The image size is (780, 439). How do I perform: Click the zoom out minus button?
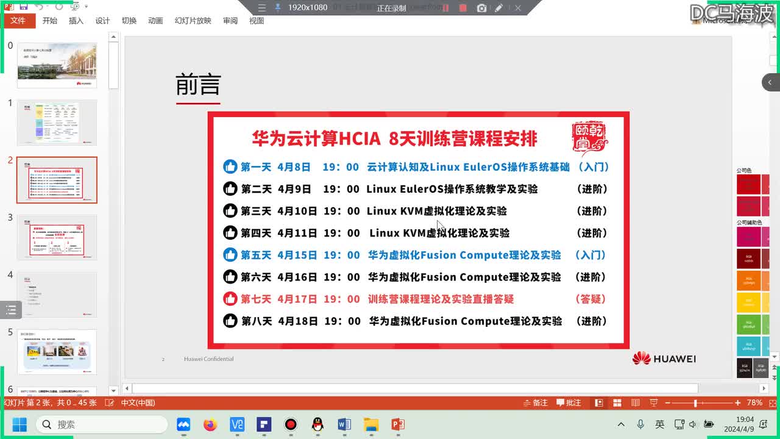point(667,403)
